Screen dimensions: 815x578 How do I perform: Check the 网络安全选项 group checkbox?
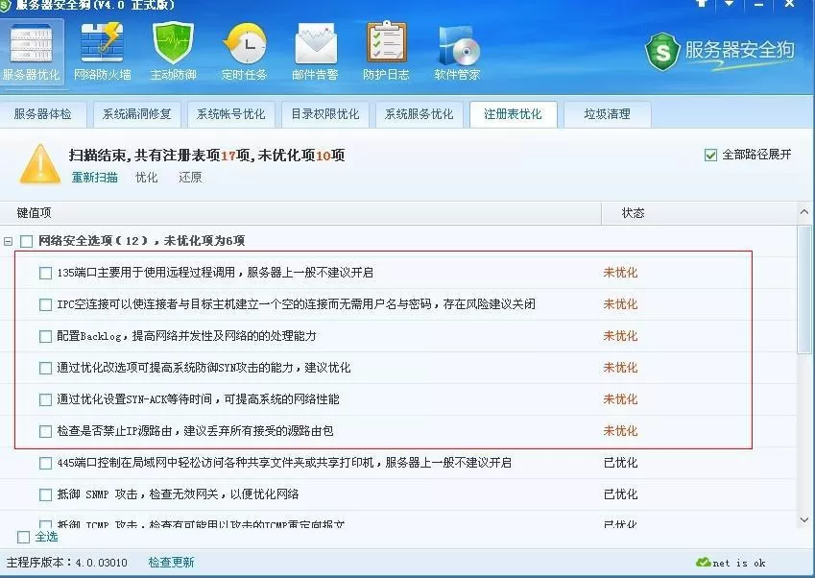click(x=27, y=241)
